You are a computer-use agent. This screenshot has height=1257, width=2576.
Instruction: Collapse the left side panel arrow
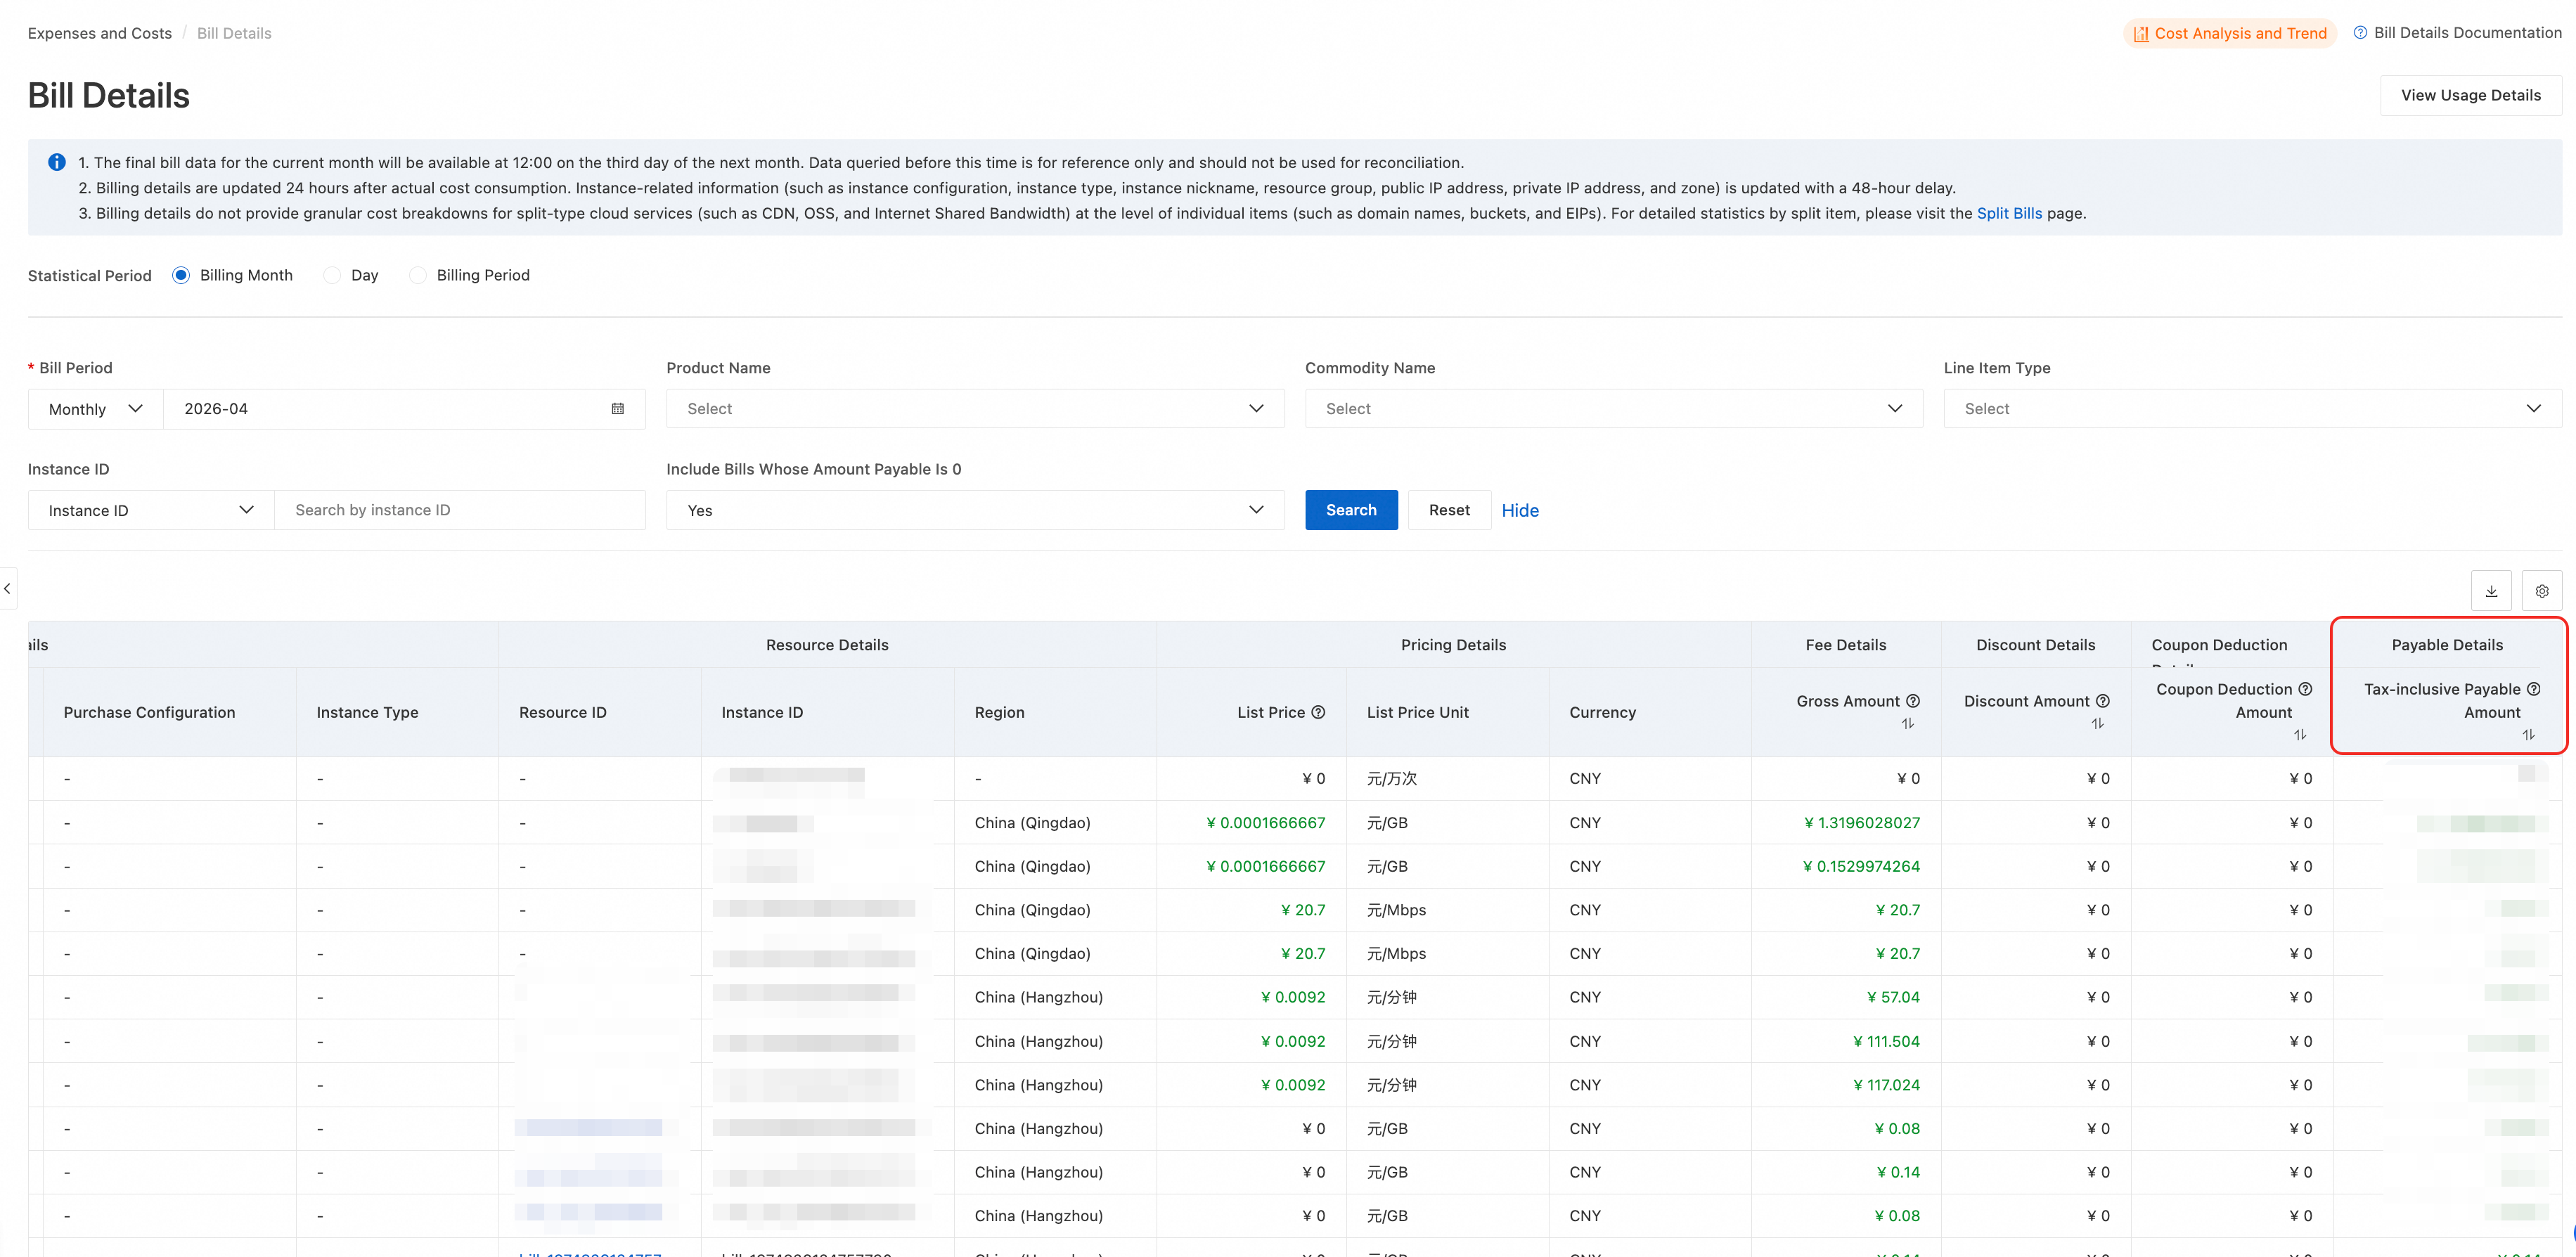coord(8,589)
